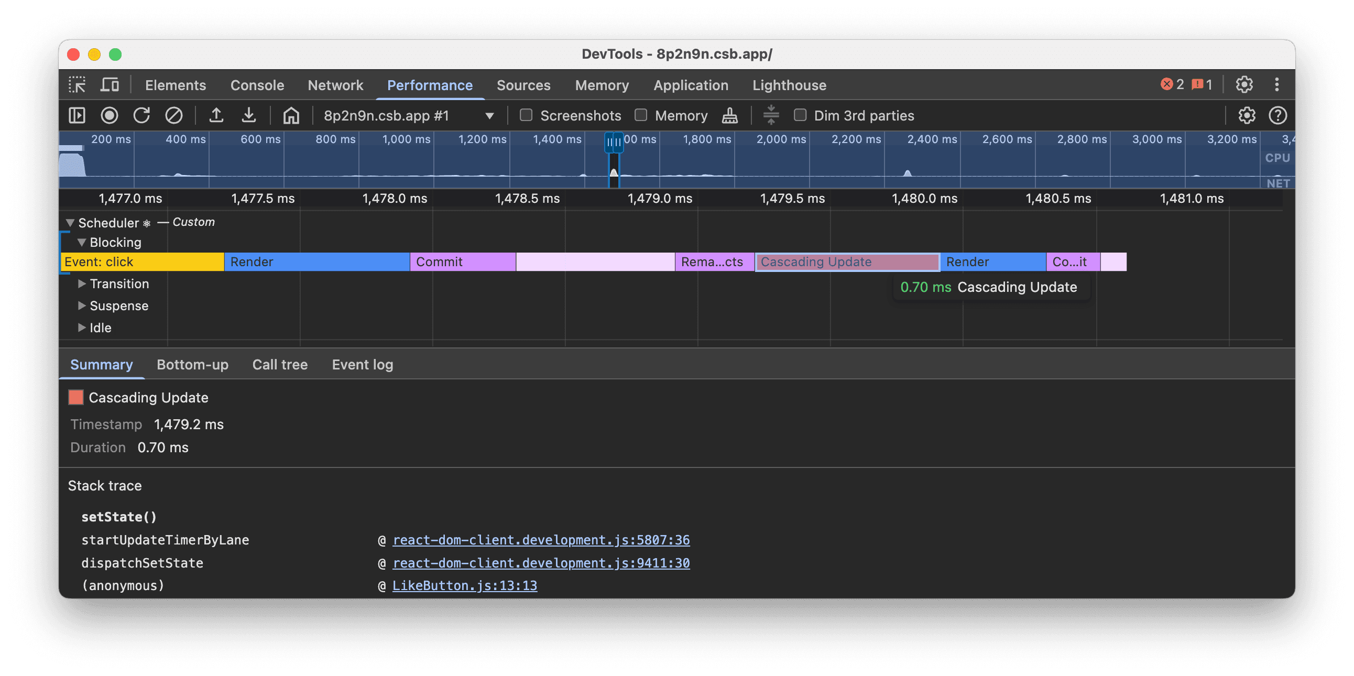Image resolution: width=1354 pixels, height=676 pixels.
Task: Open react-dom-client.development.js:9411:30 link
Action: (541, 563)
